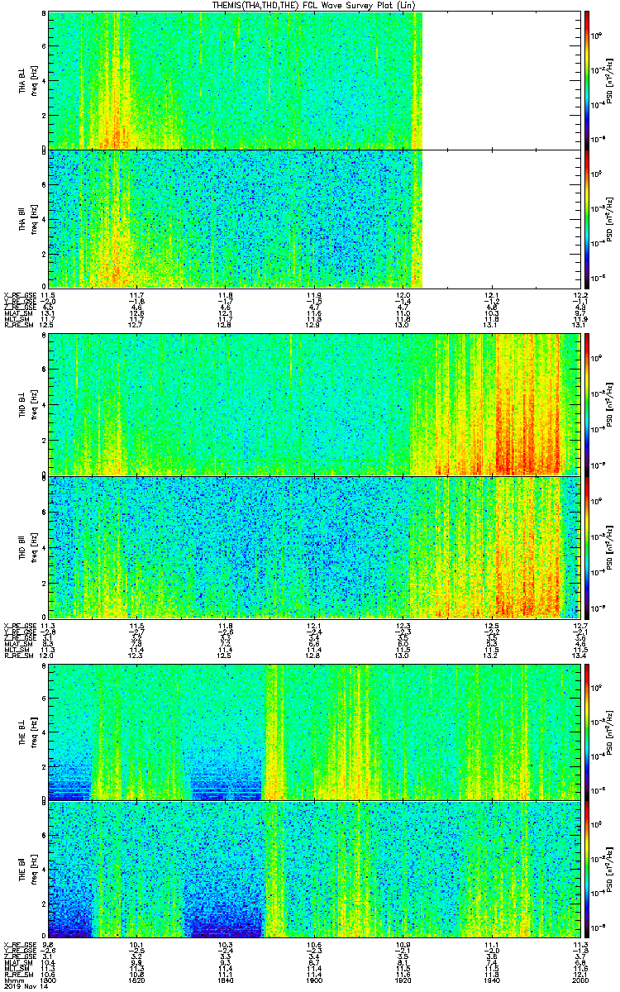
Task: Click the 1920 time tick label
Action: click(x=403, y=980)
